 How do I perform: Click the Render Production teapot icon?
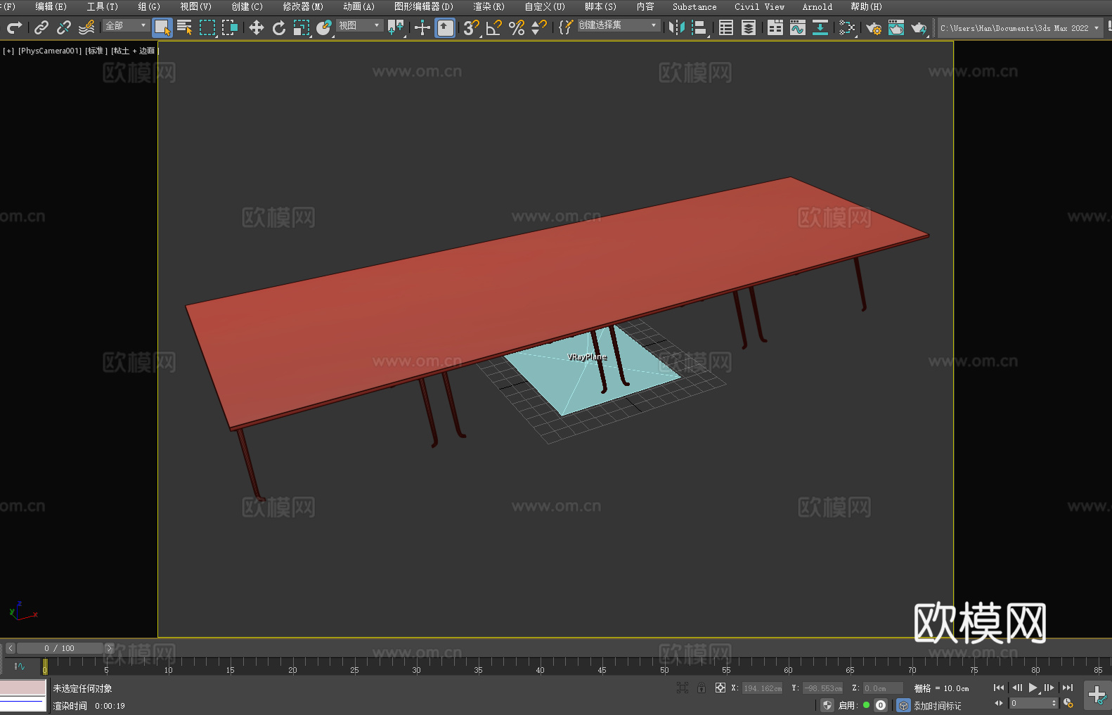(919, 27)
